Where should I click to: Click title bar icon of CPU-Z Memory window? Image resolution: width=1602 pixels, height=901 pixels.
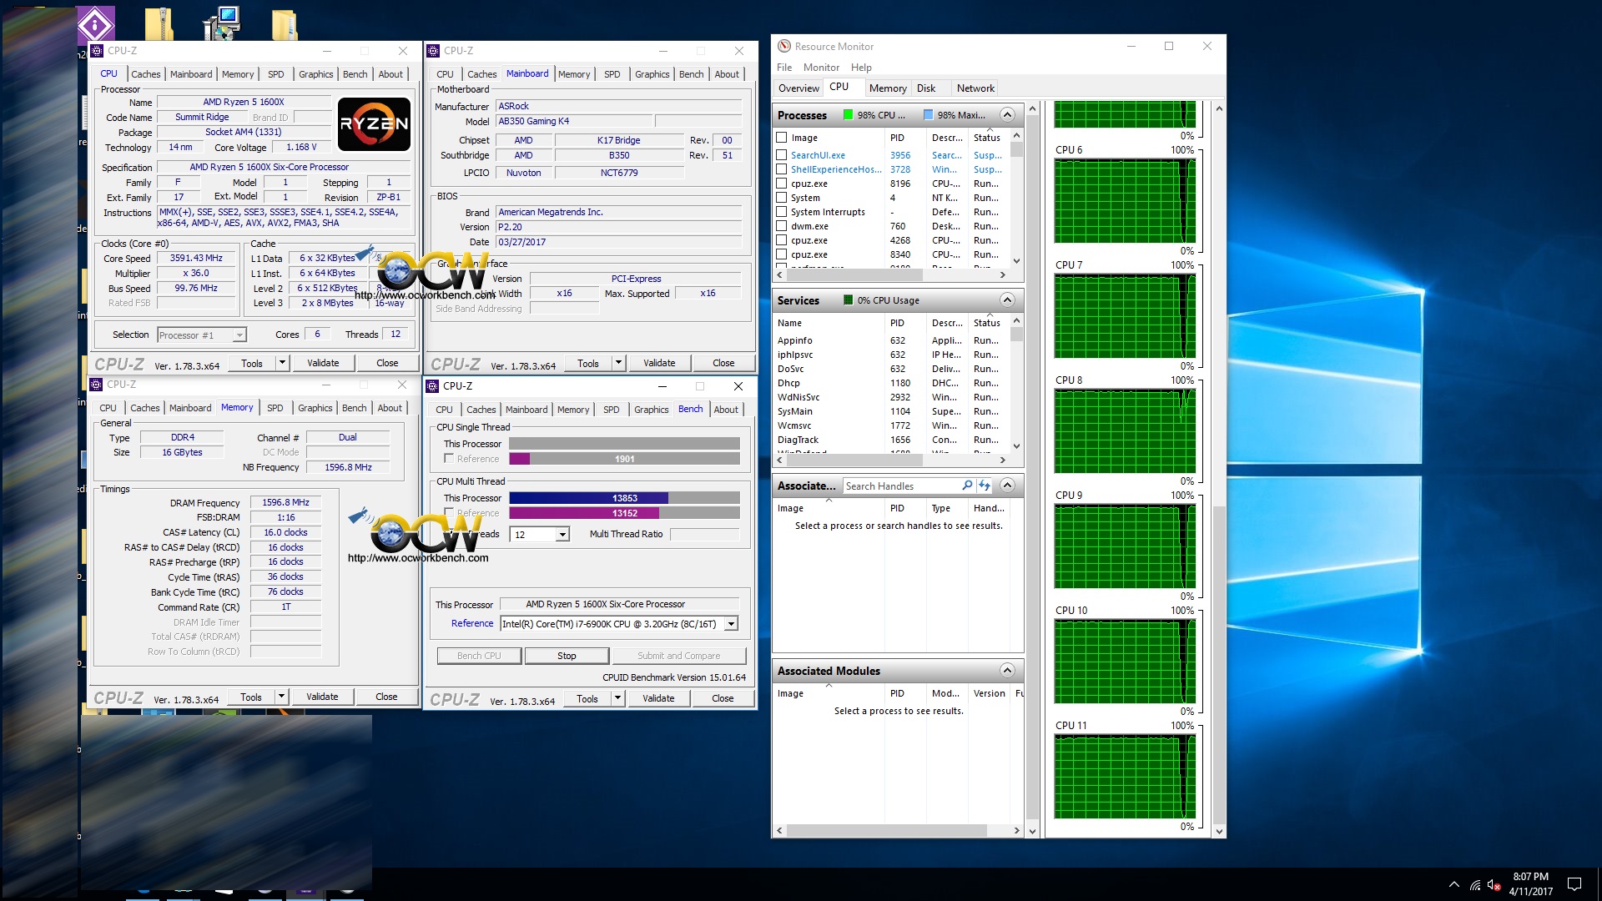click(96, 385)
